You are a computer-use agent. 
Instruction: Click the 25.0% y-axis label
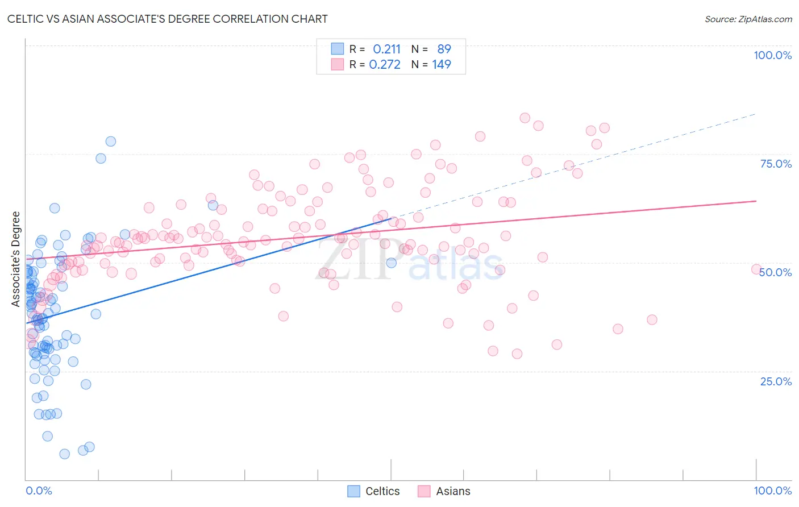[776, 381]
